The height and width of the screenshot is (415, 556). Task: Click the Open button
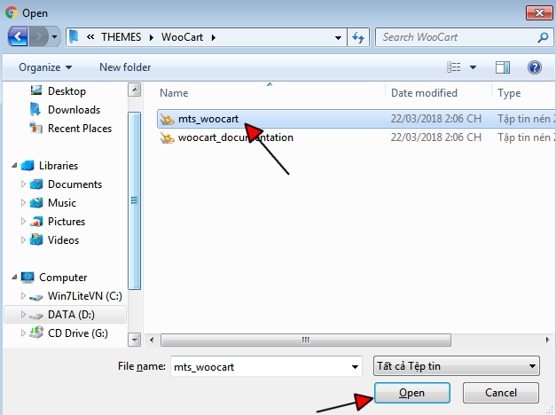412,393
